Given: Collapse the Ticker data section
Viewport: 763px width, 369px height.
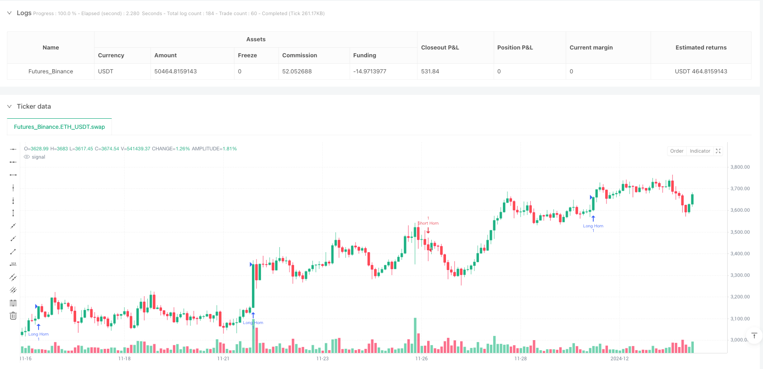Looking at the screenshot, I should click(x=9, y=106).
